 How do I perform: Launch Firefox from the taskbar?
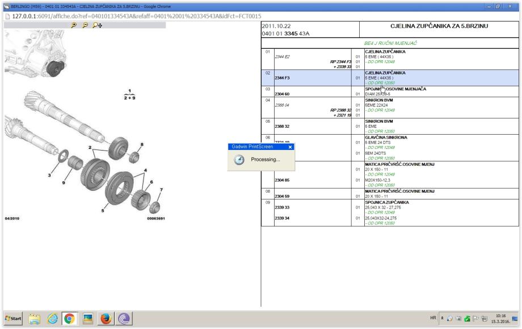(x=106, y=319)
